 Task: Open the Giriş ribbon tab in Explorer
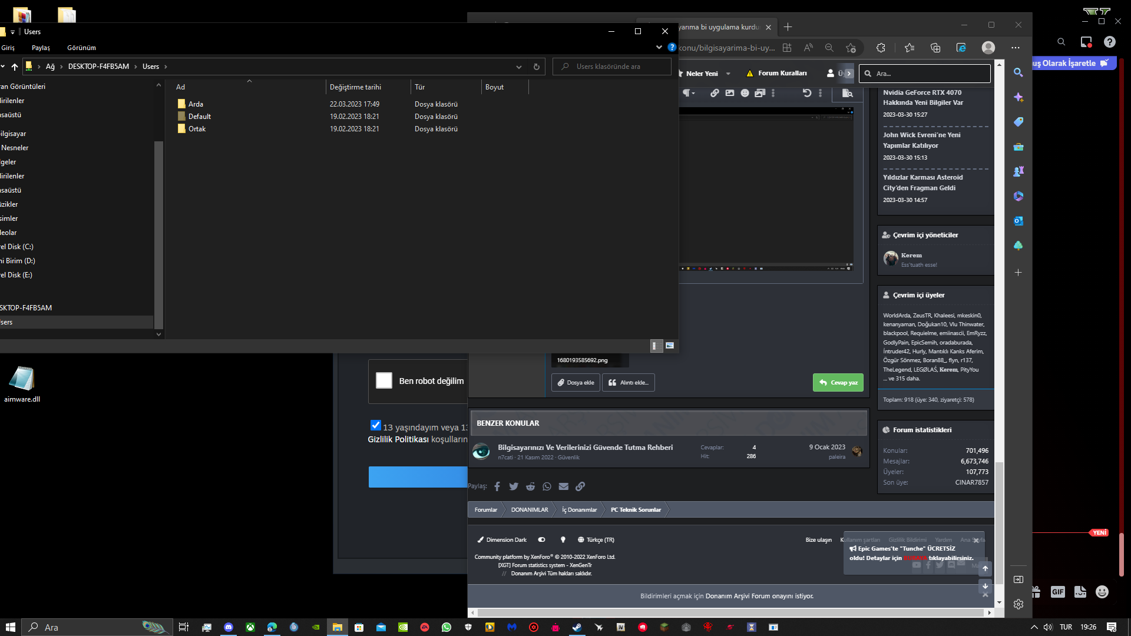pos(8,48)
